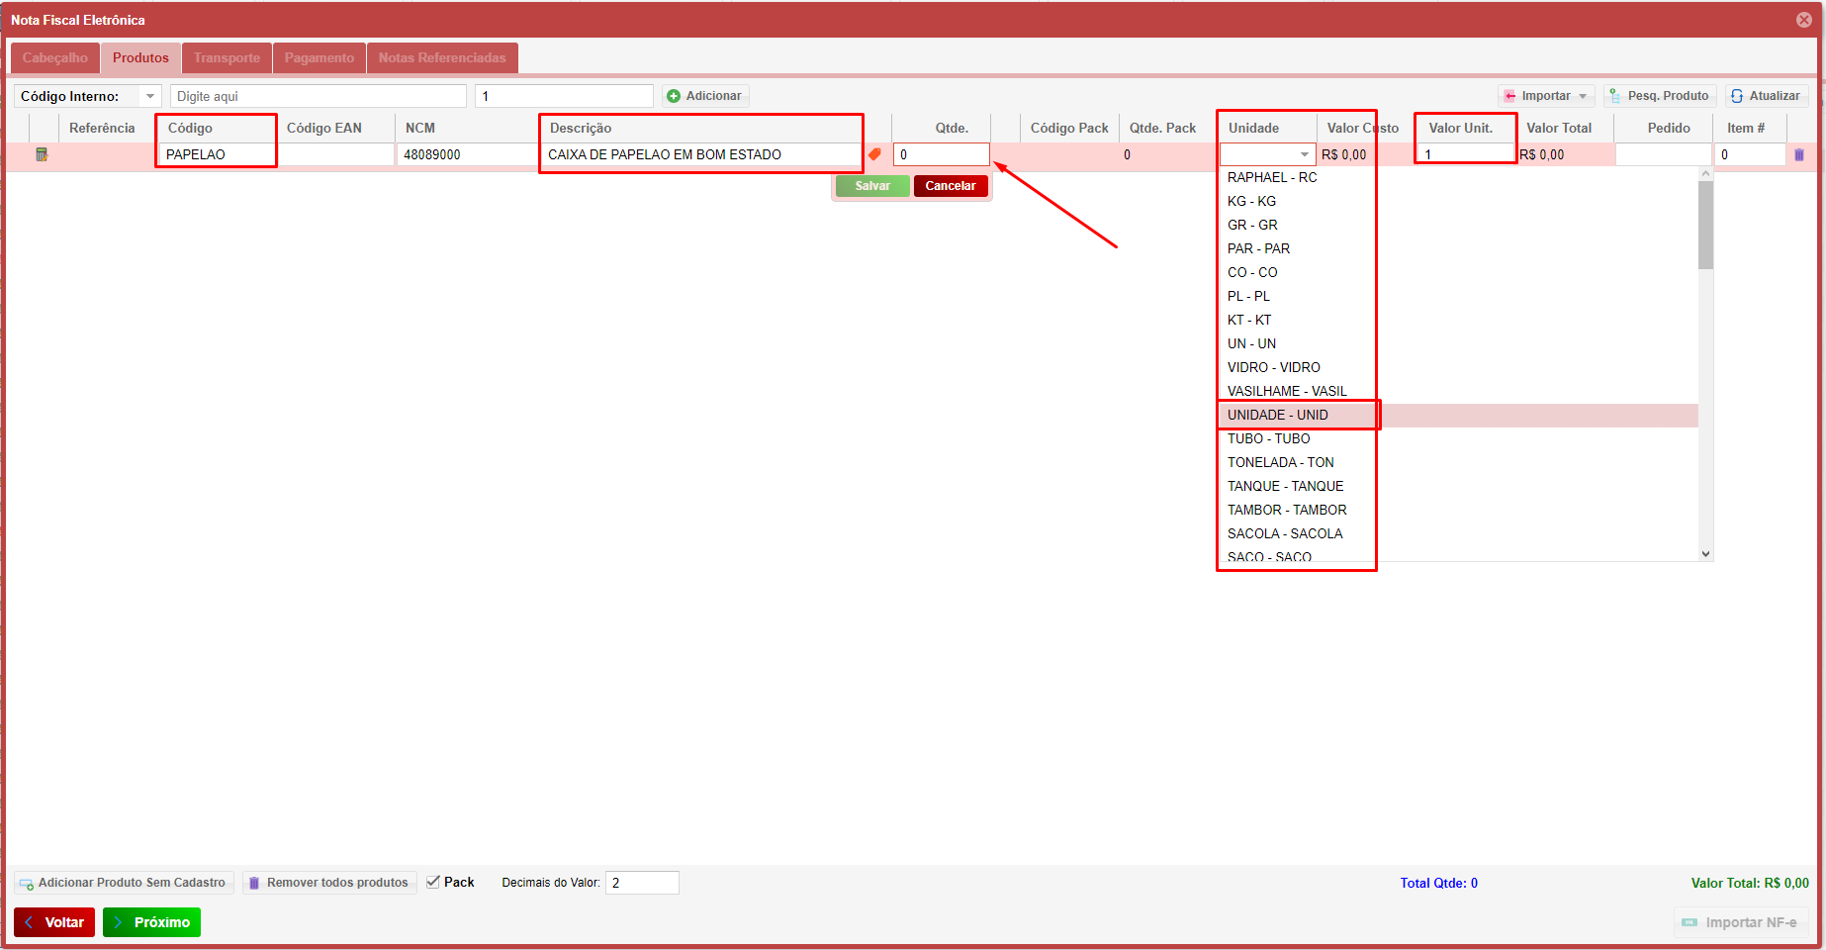Screen dimensions: 1826x950
Task: Close the Nota Fiscal Eletrônica dialog
Action: 1803,20
